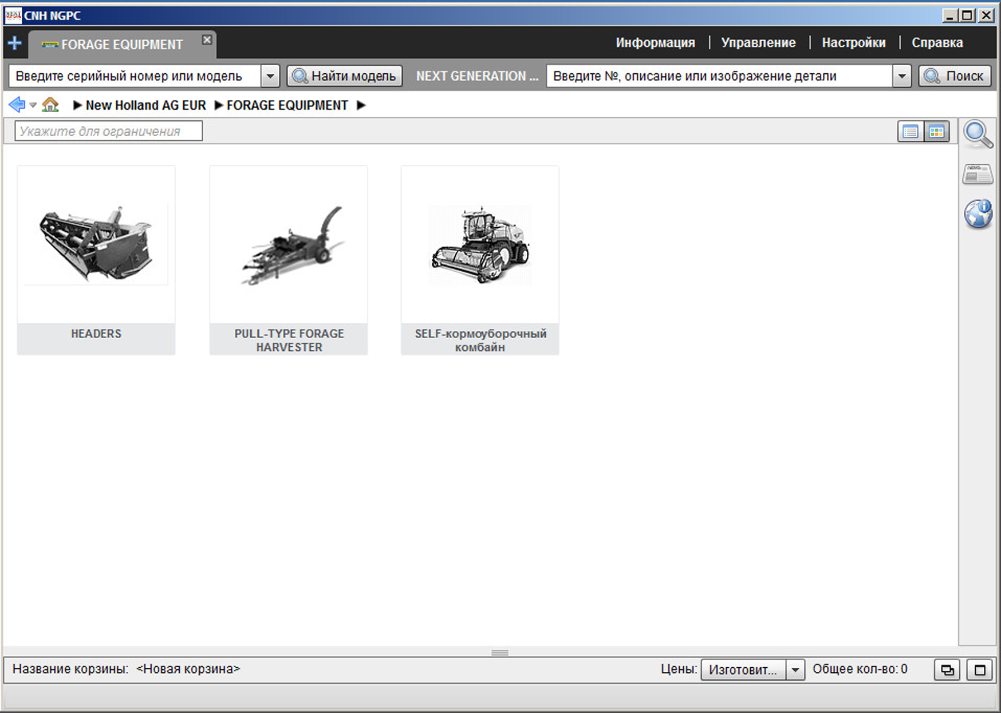Open the Цены price type dropdown

(795, 670)
